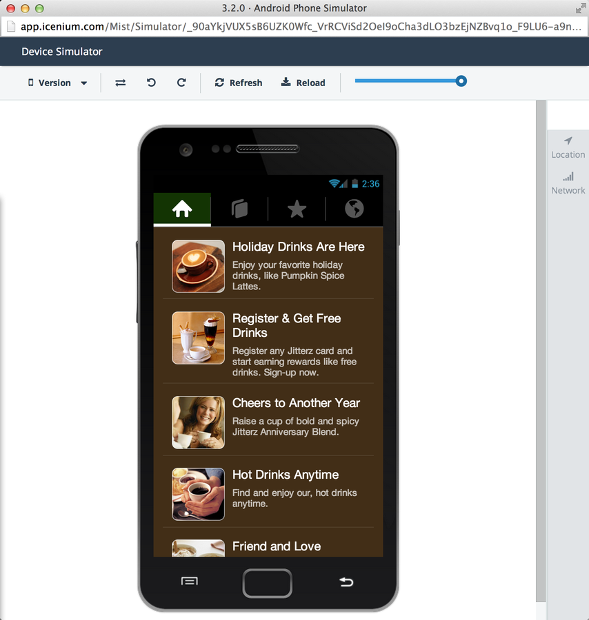
Task: Click the holiday drinks glasses thumbnail
Action: (199, 338)
